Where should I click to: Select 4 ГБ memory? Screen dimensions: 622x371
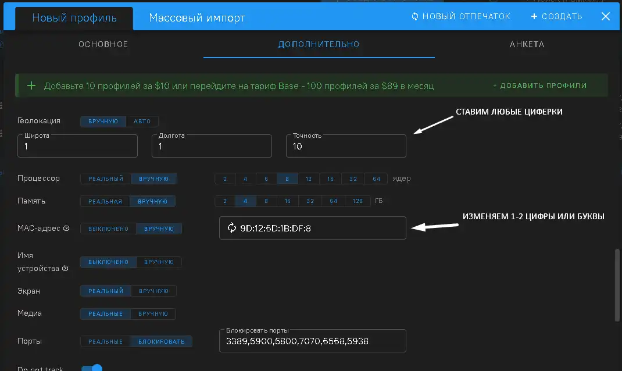245,201
